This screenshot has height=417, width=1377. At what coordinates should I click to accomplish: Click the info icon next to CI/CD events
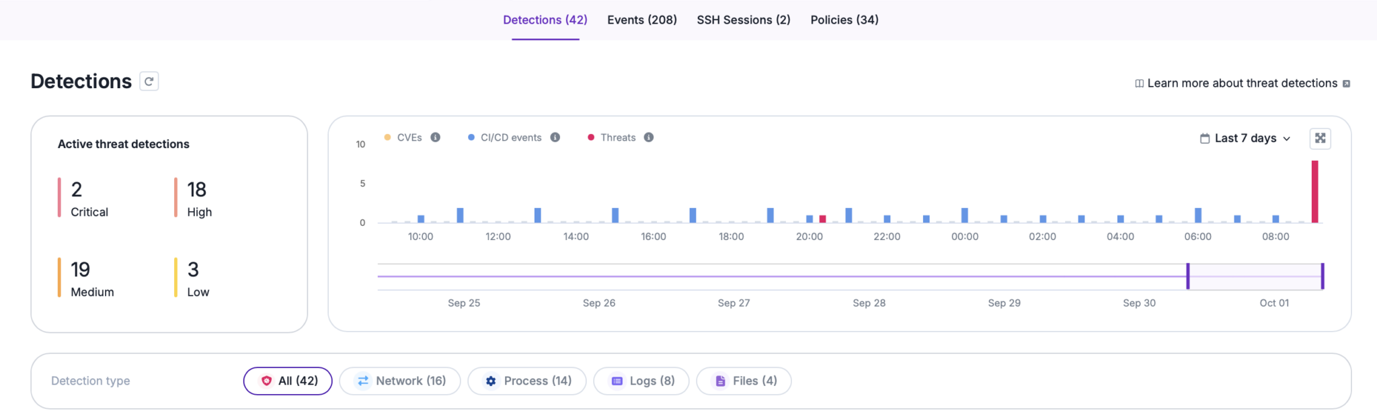tap(555, 137)
